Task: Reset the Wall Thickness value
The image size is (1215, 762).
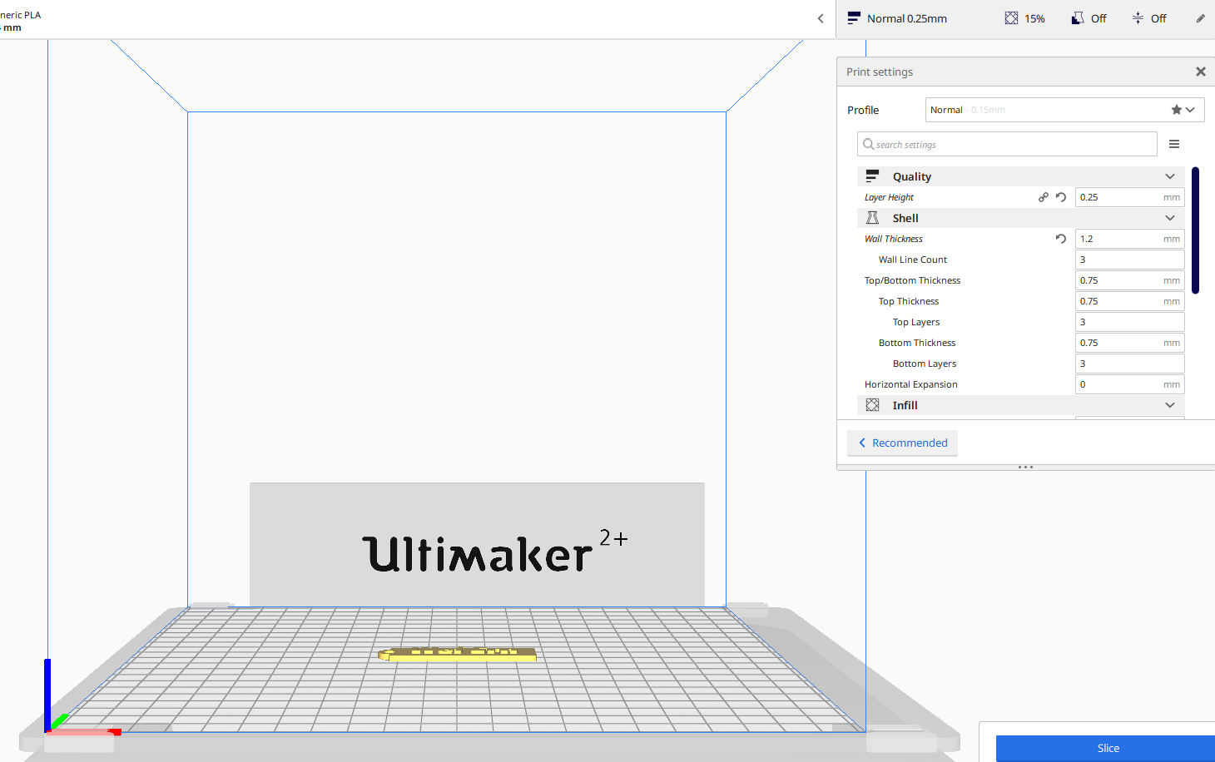Action: 1061,239
